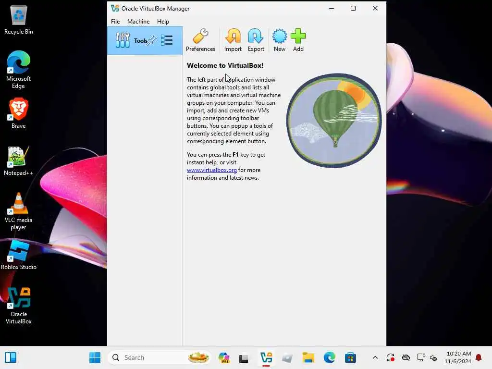The image size is (492, 369).
Task: Click the Import appliance button
Action: (233, 40)
